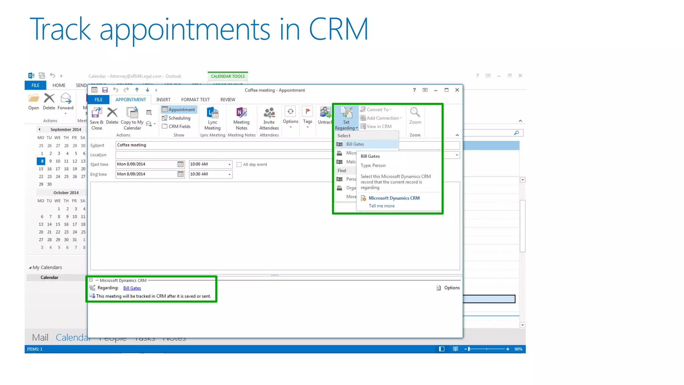This screenshot has height=385, width=684.
Task: Click the zoom in plus button
Action: click(508, 349)
